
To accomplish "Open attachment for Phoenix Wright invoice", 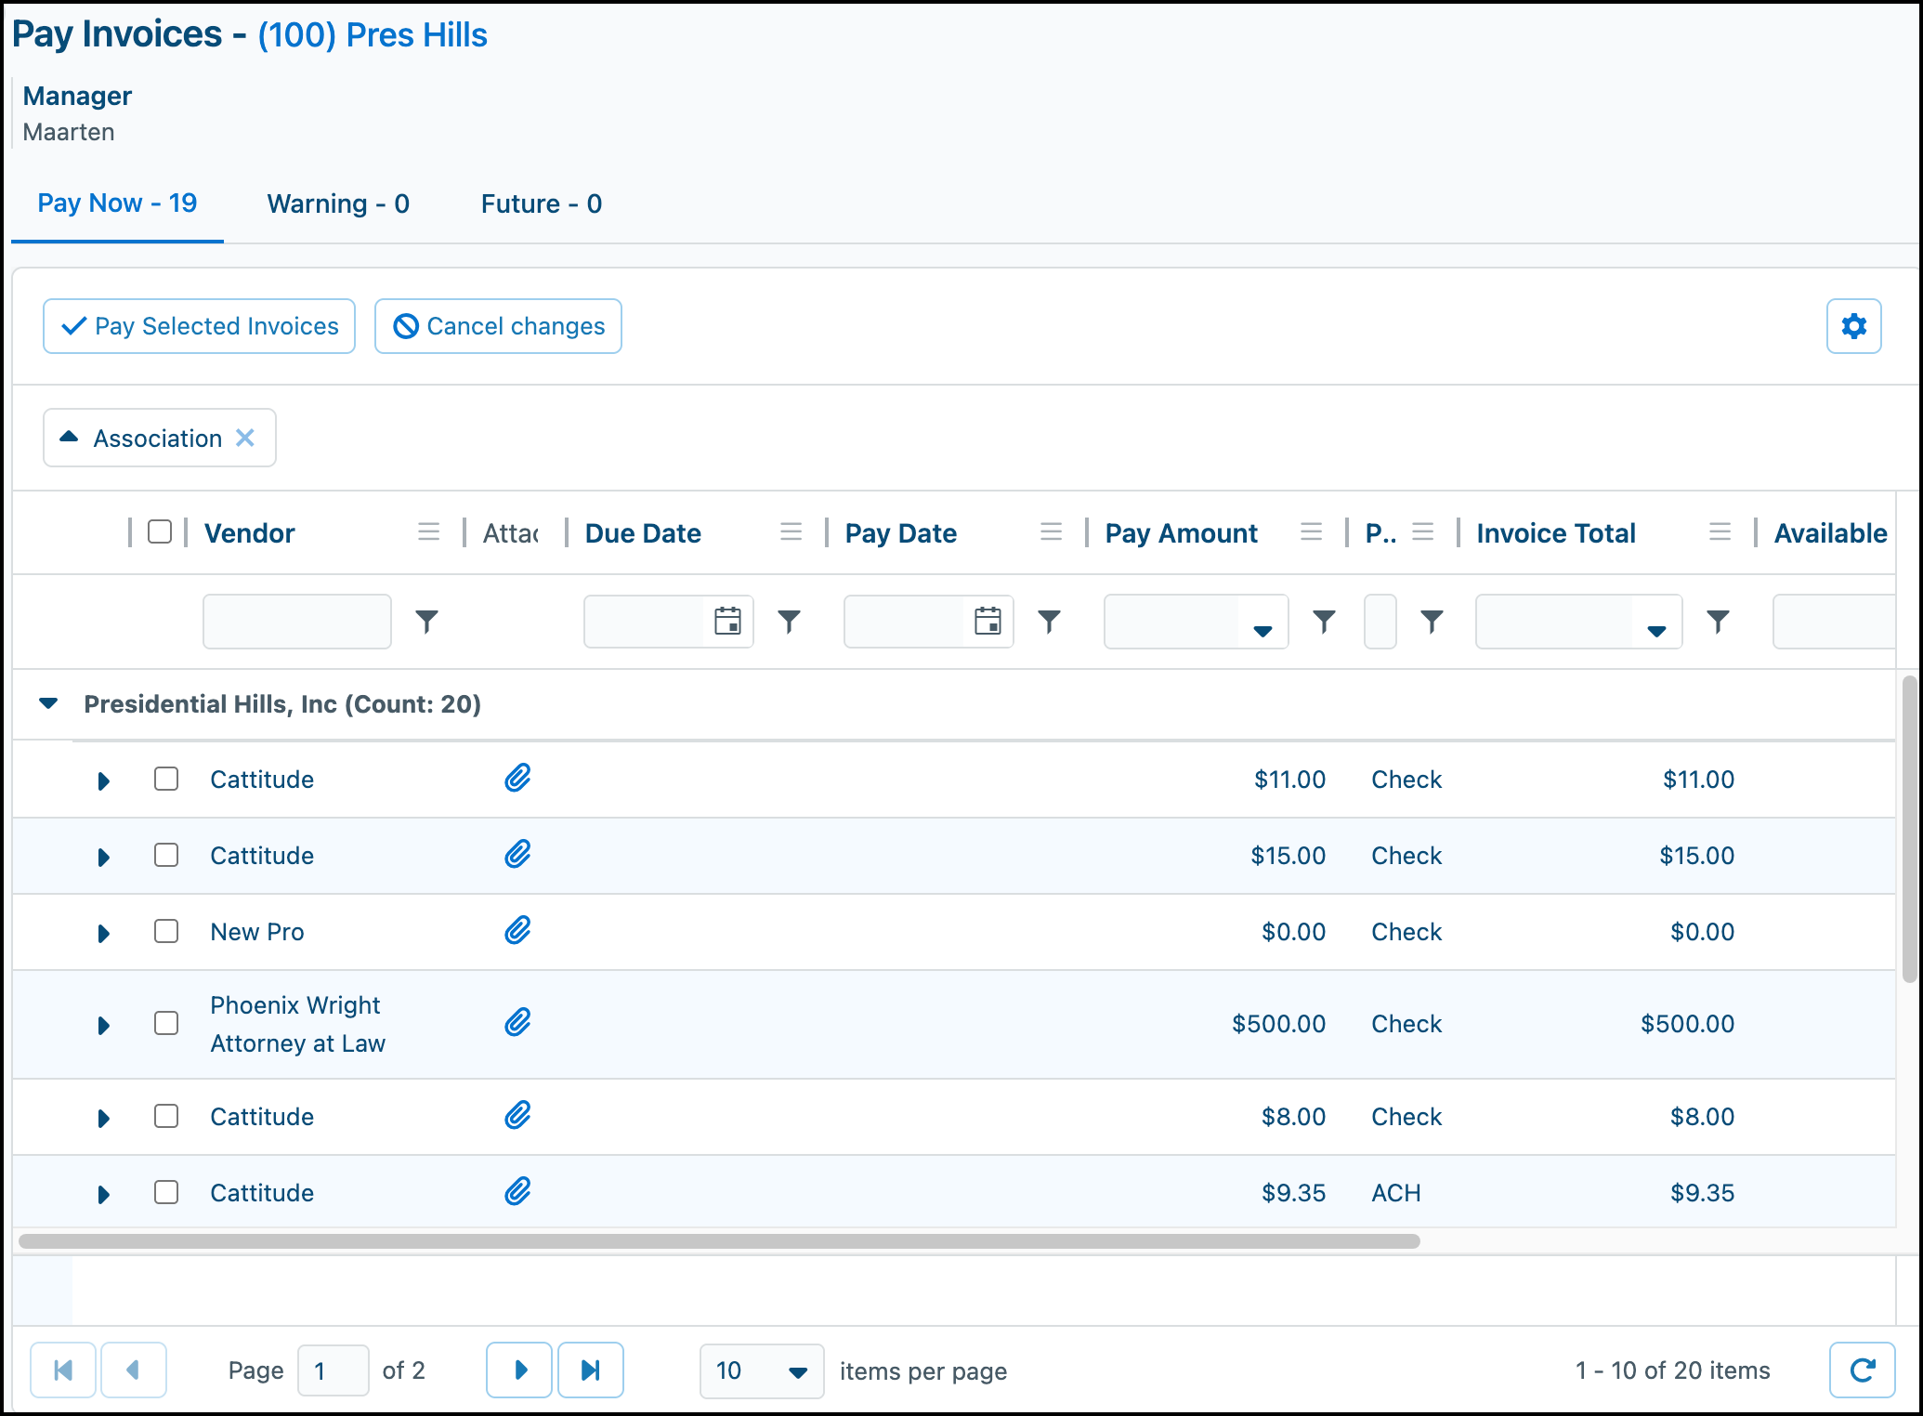I will point(517,1023).
